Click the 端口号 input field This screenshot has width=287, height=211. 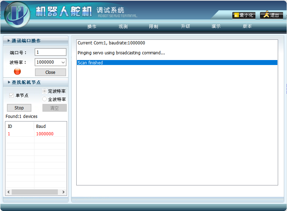pos(50,52)
